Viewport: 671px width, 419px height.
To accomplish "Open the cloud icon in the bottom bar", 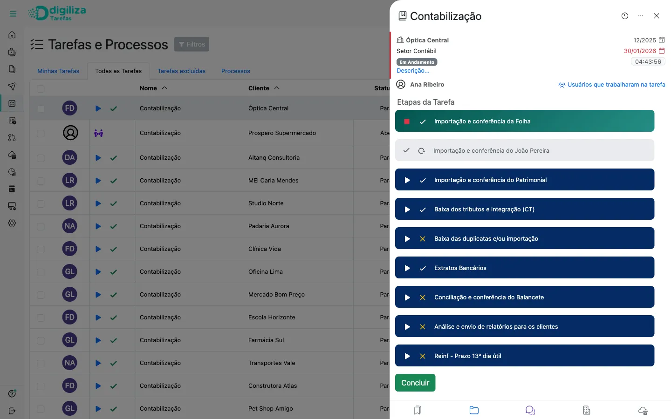I will tap(643, 410).
